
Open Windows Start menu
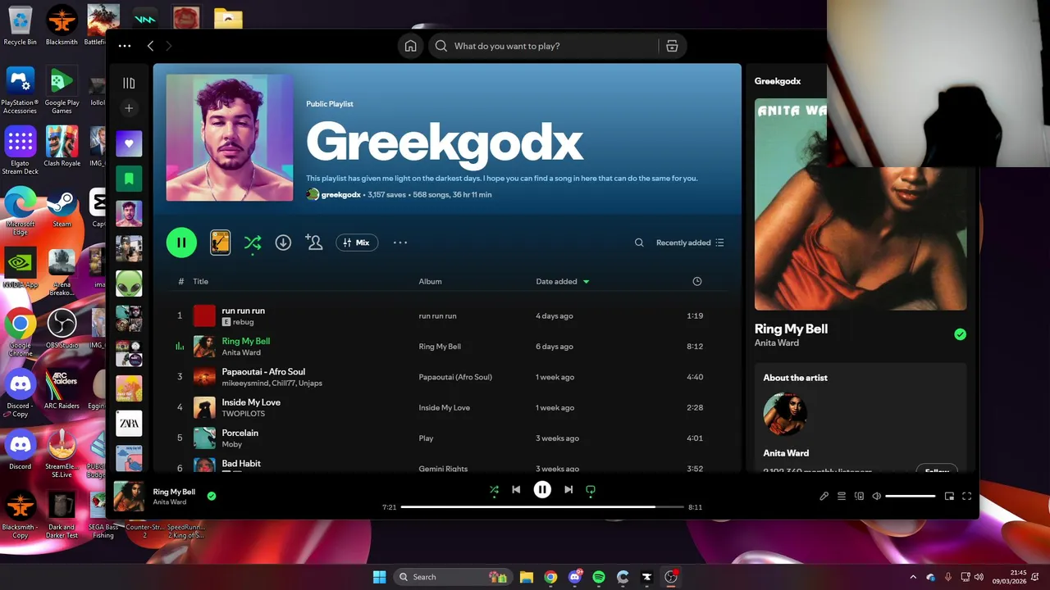pos(379,577)
